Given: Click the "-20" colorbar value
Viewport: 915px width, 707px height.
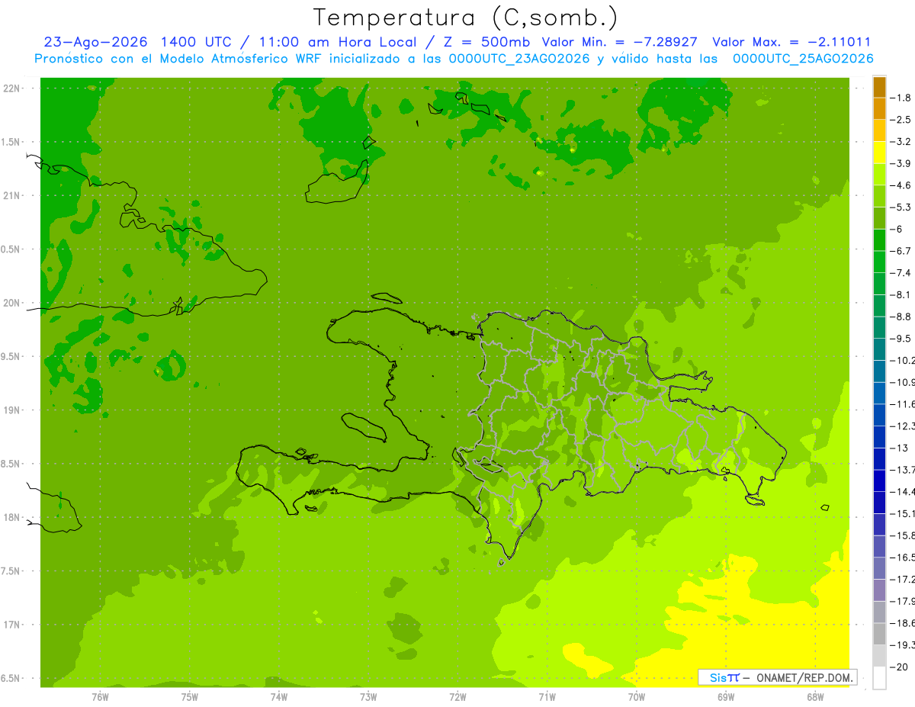Looking at the screenshot, I should pos(900,667).
